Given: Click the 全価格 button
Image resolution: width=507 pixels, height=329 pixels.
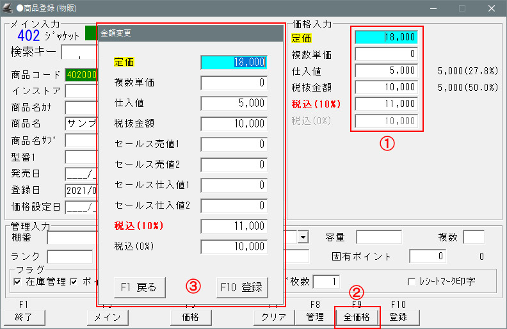Looking at the screenshot, I should 357,317.
